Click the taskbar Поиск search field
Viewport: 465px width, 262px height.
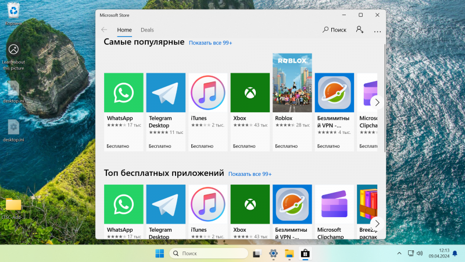(x=209, y=253)
